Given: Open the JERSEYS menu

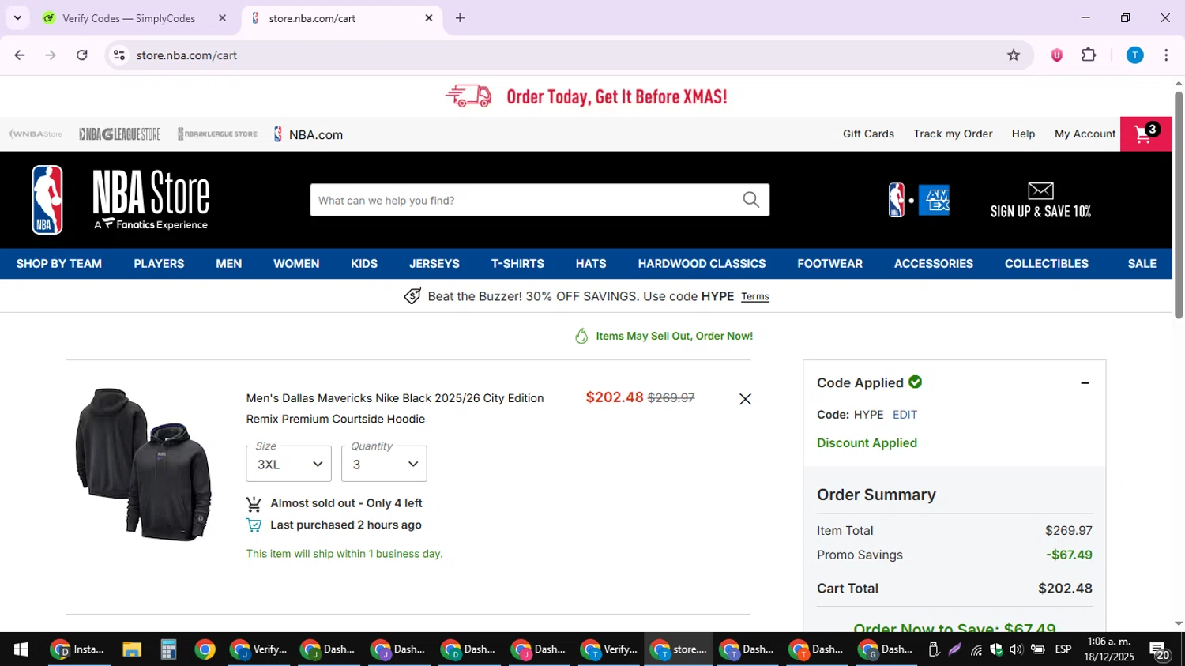Looking at the screenshot, I should [x=434, y=264].
